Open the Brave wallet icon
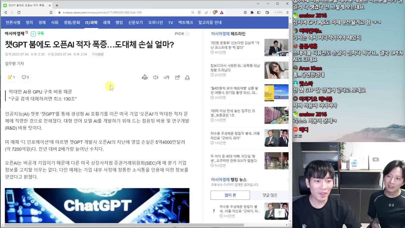 pyautogui.click(x=267, y=12)
